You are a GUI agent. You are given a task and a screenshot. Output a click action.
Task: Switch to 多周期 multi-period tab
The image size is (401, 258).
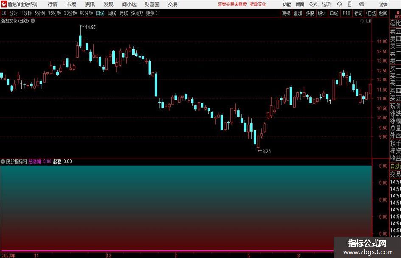click(x=137, y=13)
